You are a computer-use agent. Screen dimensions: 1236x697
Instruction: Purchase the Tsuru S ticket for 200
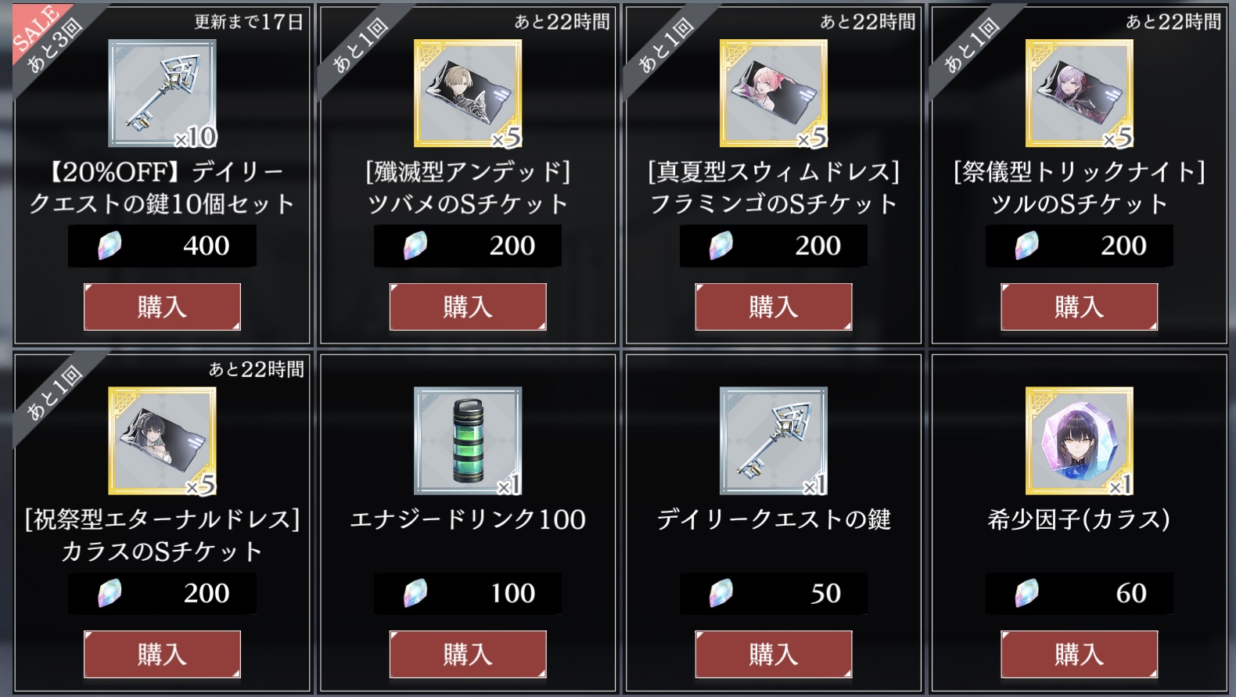click(x=1080, y=307)
